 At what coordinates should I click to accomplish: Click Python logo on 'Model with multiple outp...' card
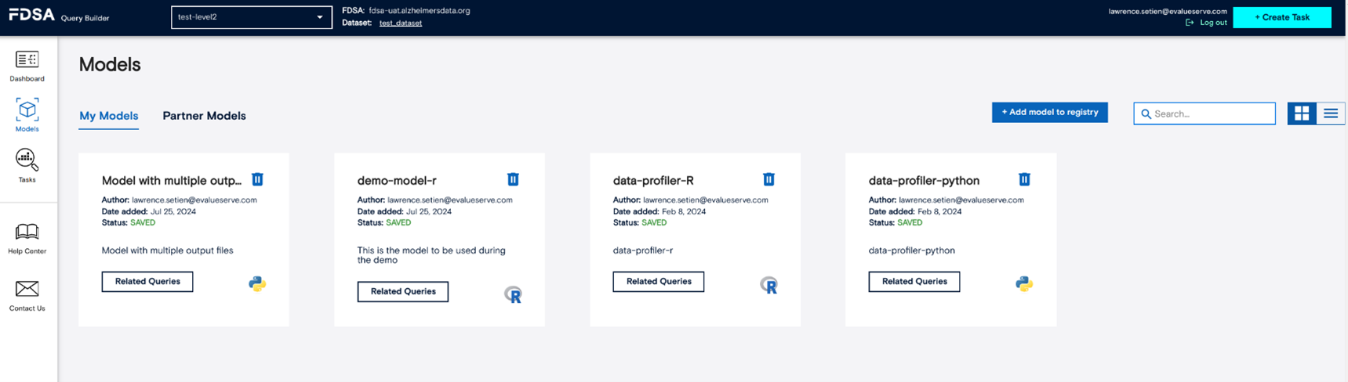(x=257, y=283)
